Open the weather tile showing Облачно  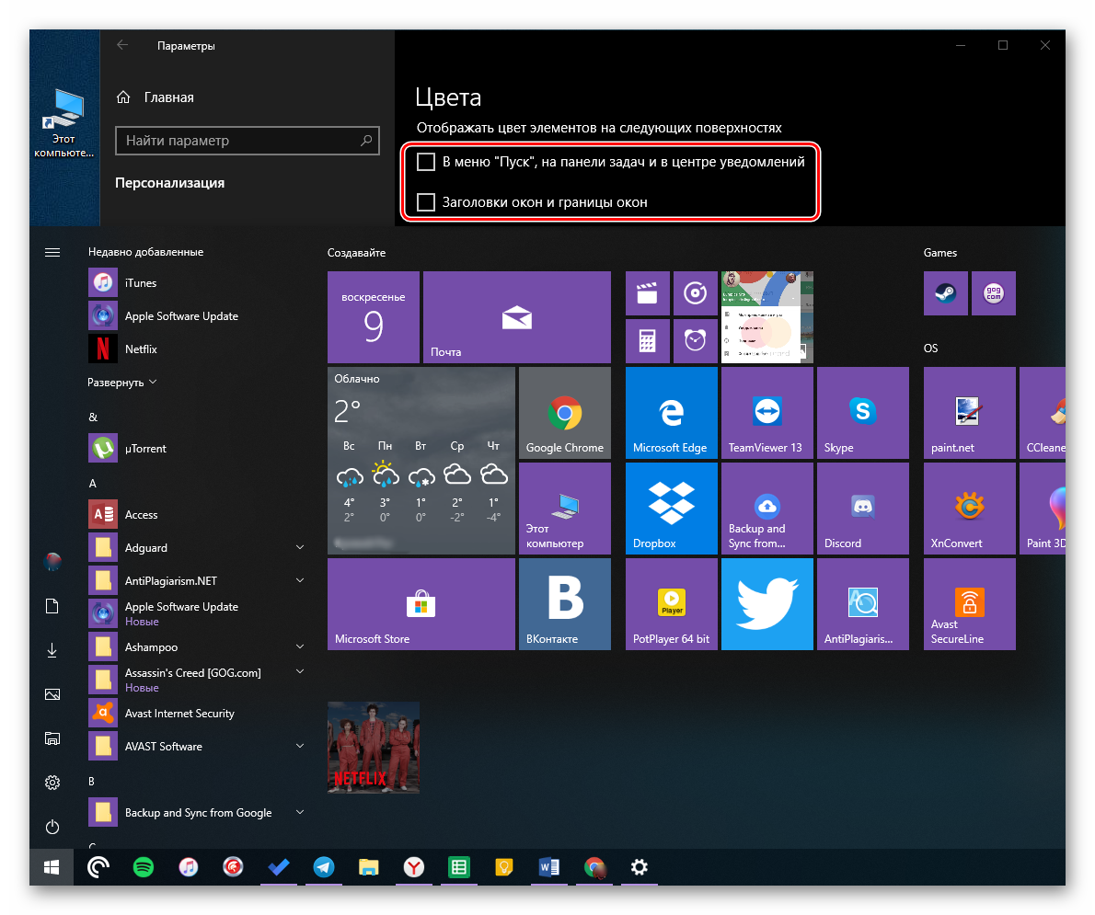(x=421, y=461)
